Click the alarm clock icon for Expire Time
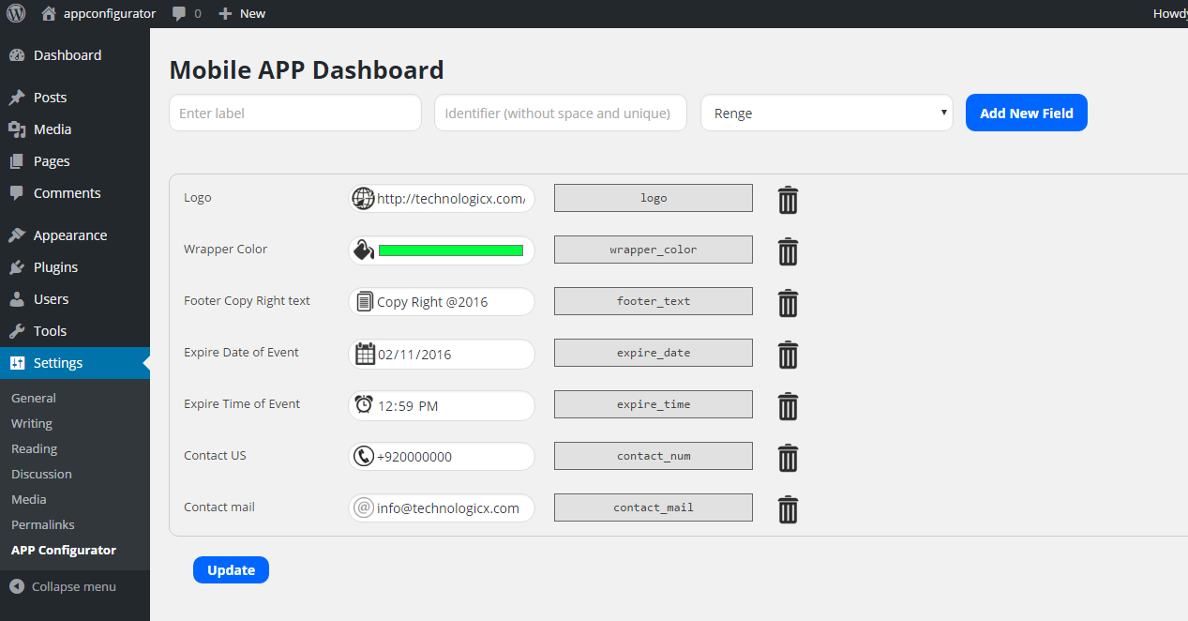The image size is (1188, 621). click(364, 404)
